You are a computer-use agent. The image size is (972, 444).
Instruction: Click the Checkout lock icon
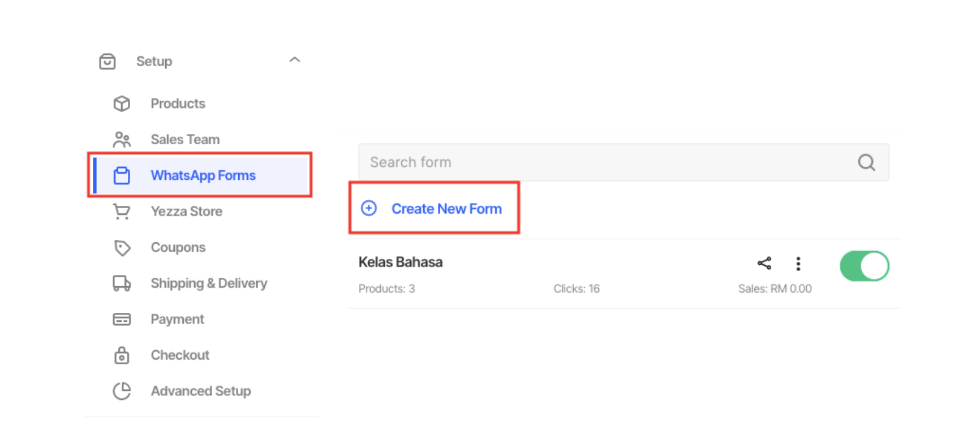122,356
